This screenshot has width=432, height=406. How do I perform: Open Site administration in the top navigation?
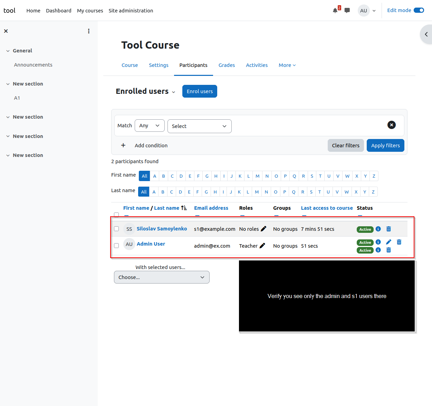(131, 11)
